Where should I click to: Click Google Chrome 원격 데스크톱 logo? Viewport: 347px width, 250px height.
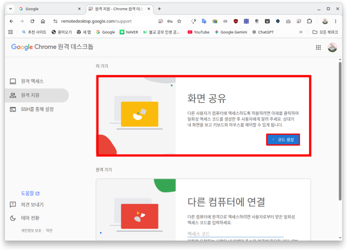(x=52, y=47)
